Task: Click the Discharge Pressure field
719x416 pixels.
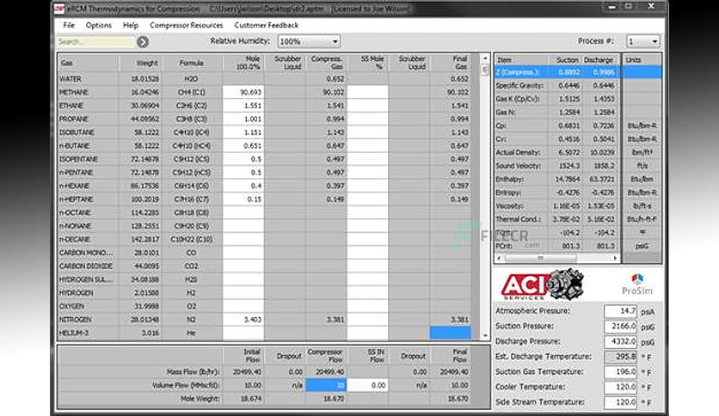Action: click(x=620, y=342)
